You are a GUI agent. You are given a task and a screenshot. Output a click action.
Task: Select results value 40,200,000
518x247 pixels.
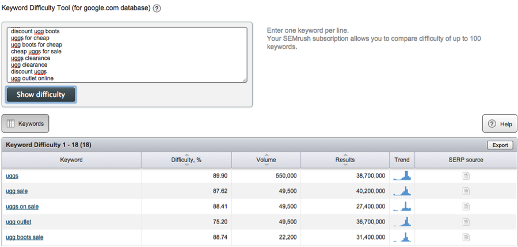point(371,191)
